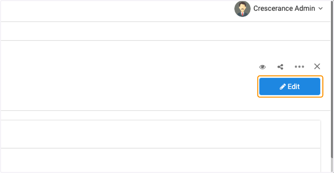The height and width of the screenshot is (173, 334).
Task: Open the share options icon
Action: [x=280, y=67]
